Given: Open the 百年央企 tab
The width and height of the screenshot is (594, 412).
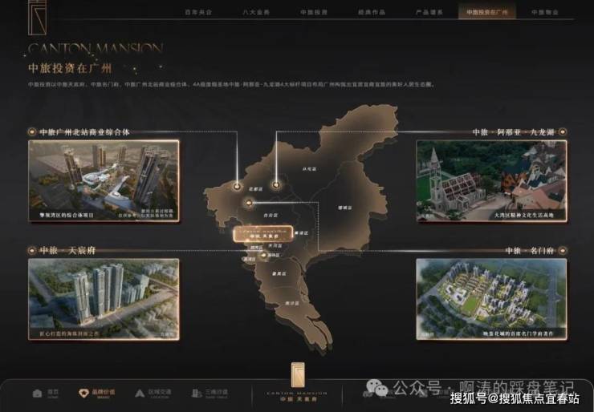Looking at the screenshot, I should (x=198, y=12).
